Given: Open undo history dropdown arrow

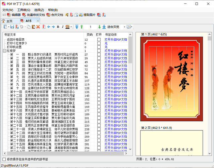Looking at the screenshot, I should 25,27.
